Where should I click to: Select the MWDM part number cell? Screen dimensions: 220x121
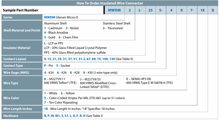click(114, 10)
